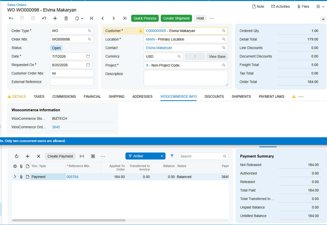Expand the payment row 005784
Screen dimensions: 327x225
coord(15,177)
